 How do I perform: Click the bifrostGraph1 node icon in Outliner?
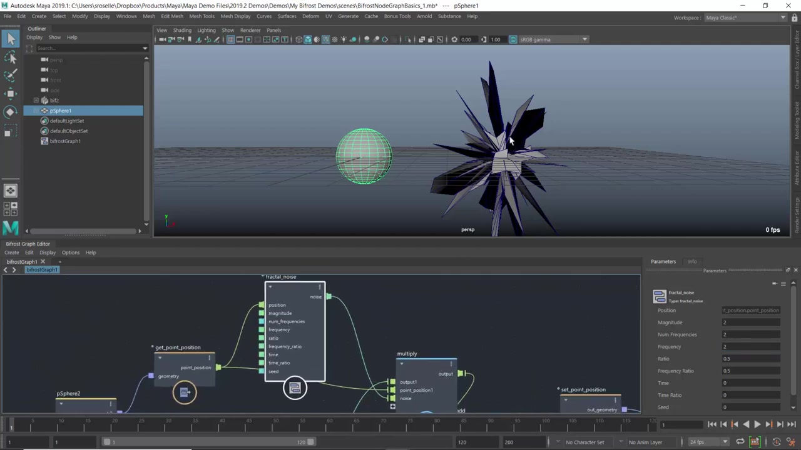click(44, 141)
